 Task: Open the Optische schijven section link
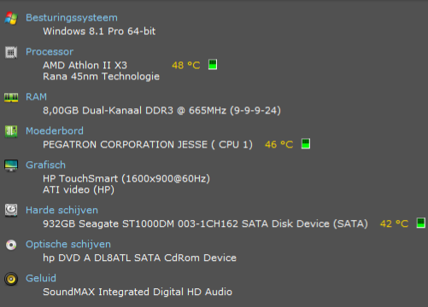tap(68, 245)
